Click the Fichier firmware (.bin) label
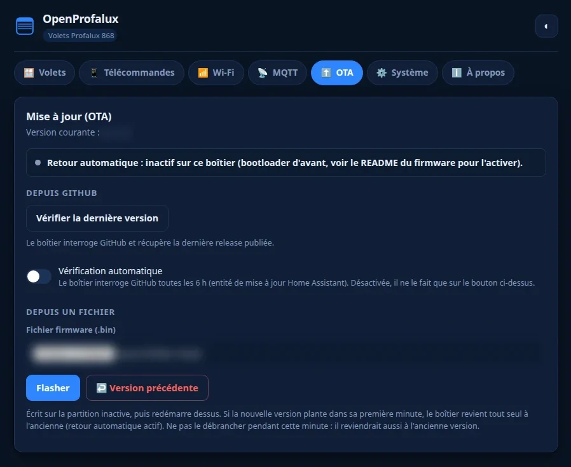 (x=71, y=330)
